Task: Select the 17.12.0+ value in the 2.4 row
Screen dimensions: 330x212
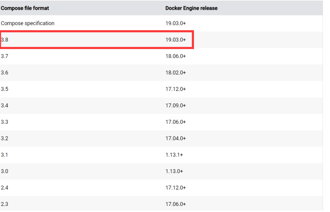Action: click(176, 188)
